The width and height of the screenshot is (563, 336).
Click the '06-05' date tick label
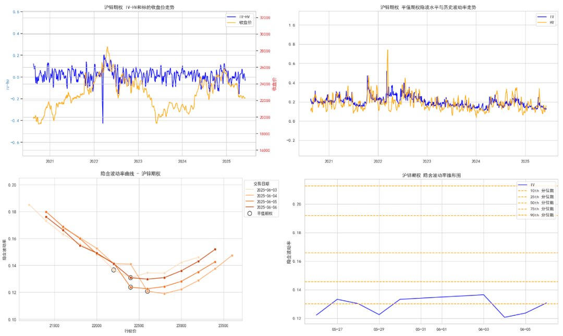click(x=525, y=330)
